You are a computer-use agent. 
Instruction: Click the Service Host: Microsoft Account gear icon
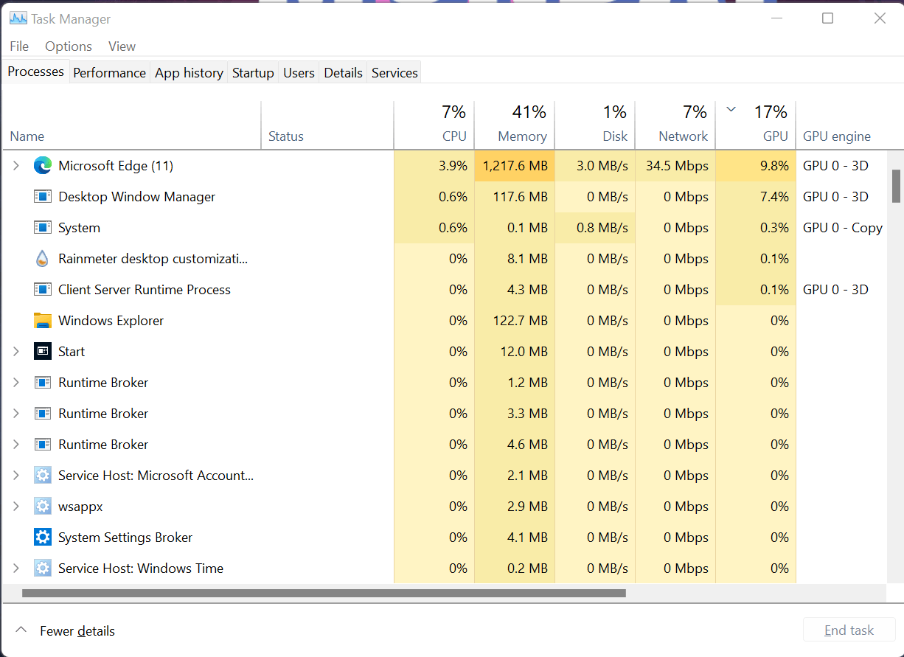pos(43,476)
